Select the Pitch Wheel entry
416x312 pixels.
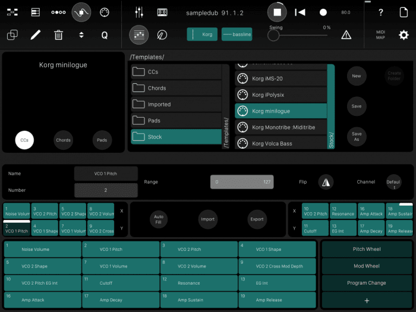pyautogui.click(x=367, y=249)
